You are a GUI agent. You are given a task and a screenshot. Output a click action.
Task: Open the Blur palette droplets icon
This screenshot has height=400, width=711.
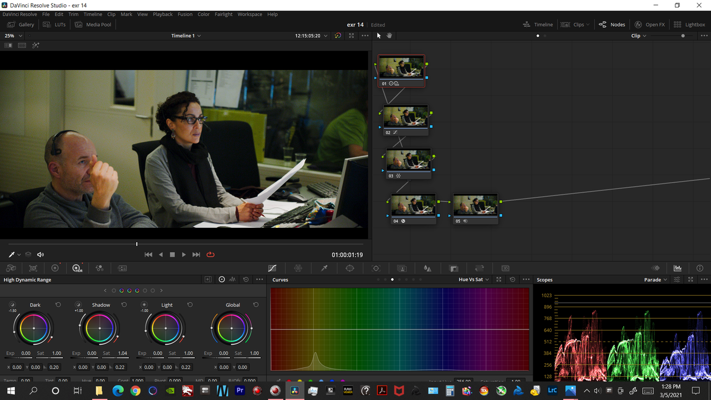point(427,268)
